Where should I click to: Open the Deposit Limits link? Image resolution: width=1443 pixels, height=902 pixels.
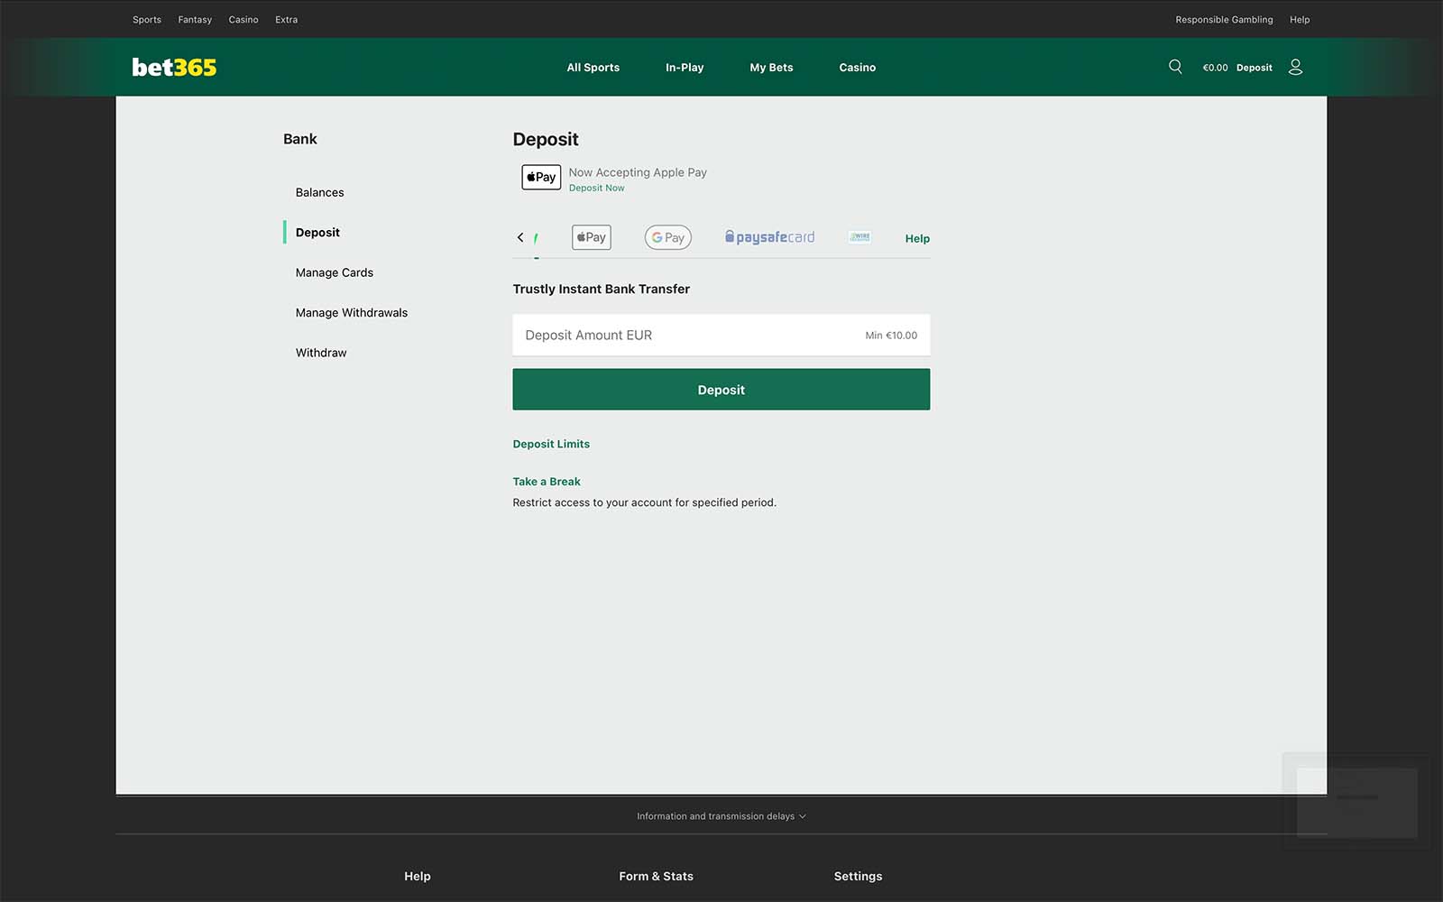[x=551, y=444]
